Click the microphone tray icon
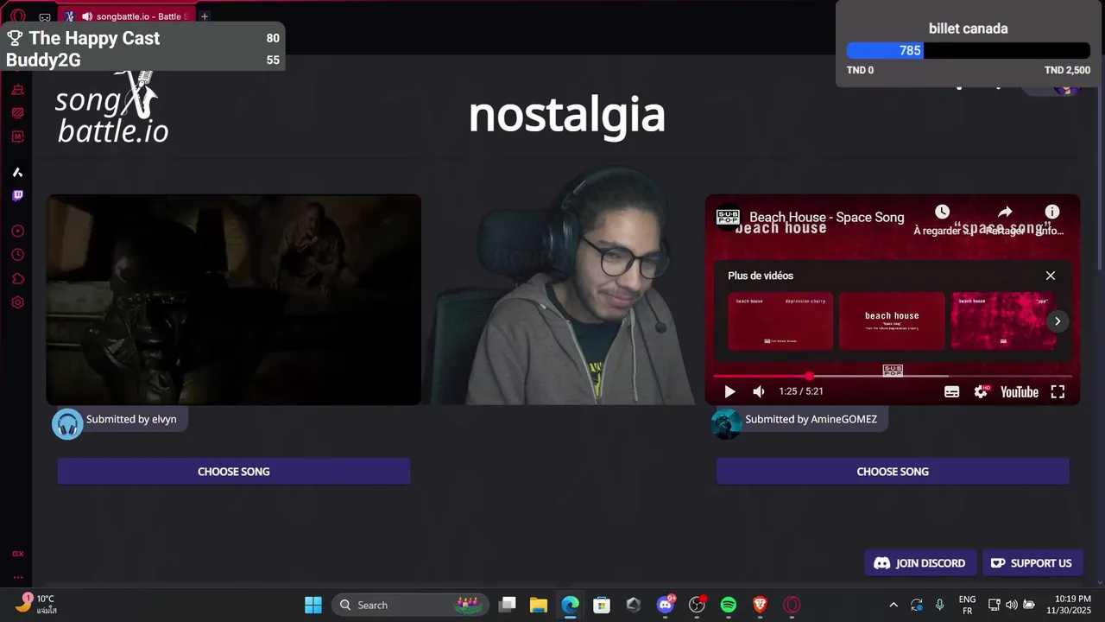The image size is (1105, 622). pos(940,605)
